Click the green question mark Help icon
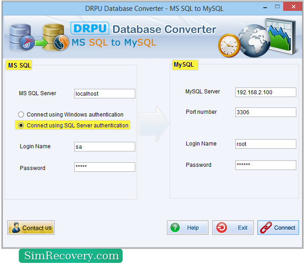Image resolution: width=304 pixels, height=267 pixels. click(x=175, y=228)
